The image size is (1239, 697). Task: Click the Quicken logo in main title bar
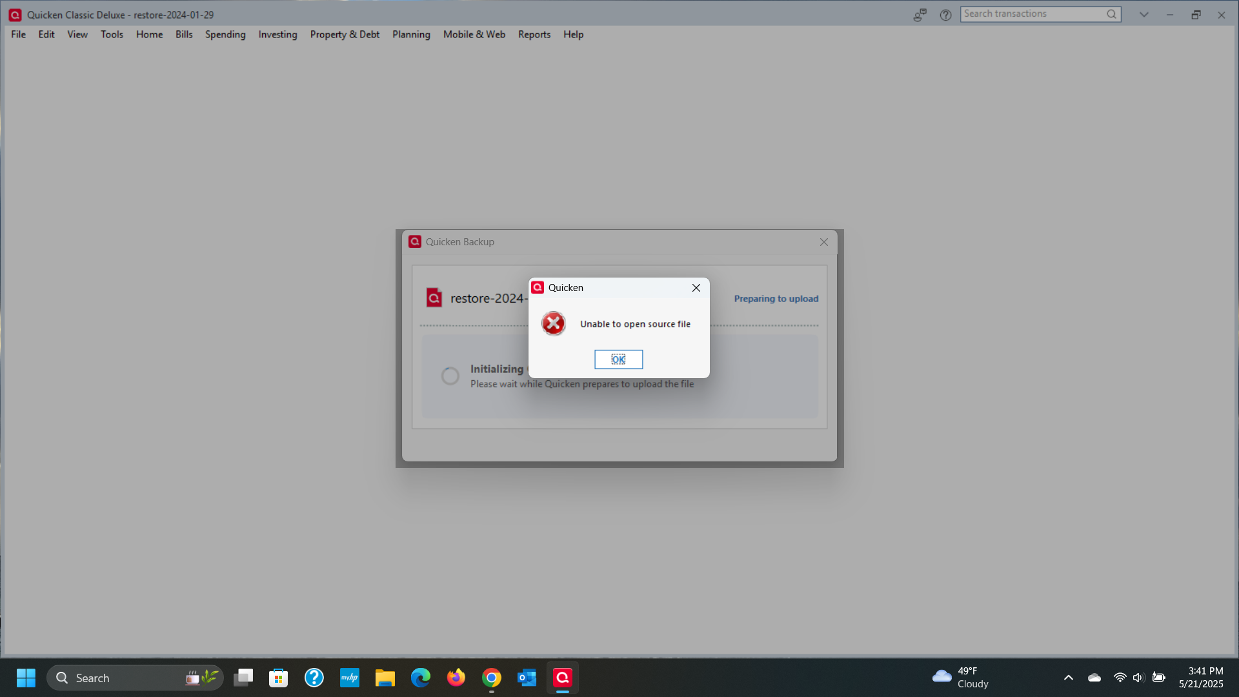[x=15, y=15]
